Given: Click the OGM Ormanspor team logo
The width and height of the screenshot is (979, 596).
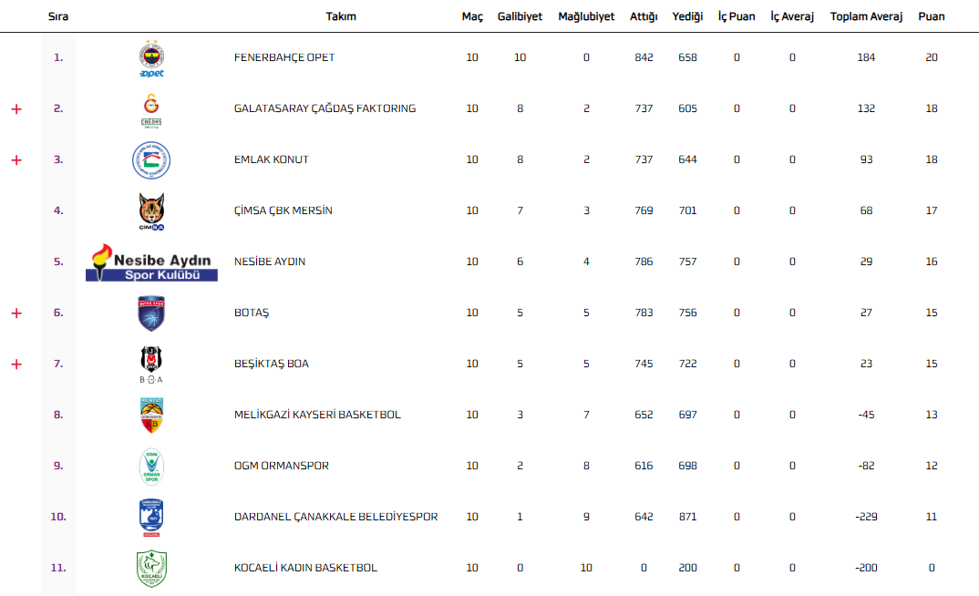Looking at the screenshot, I should [x=151, y=467].
